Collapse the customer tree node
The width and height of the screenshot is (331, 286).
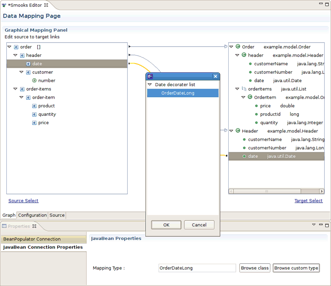click(x=21, y=72)
